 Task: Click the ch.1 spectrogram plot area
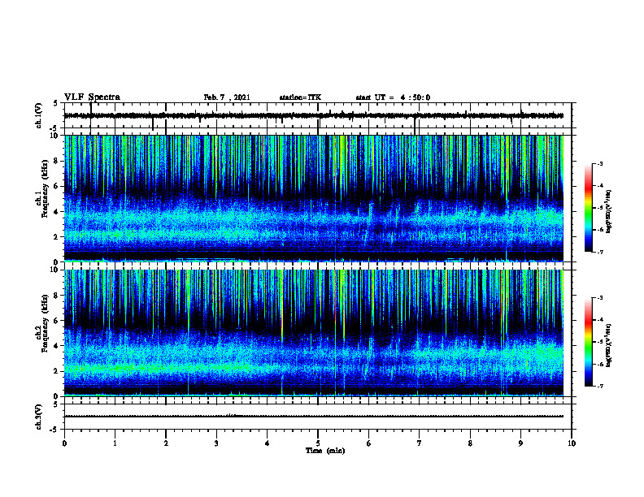click(318, 198)
